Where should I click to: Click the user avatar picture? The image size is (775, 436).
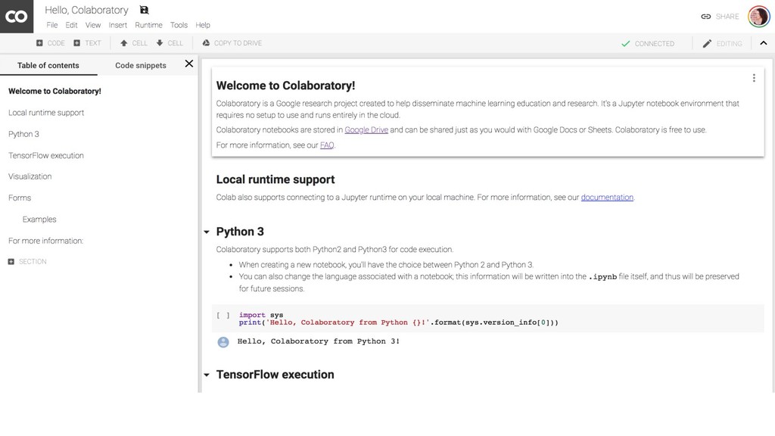(x=758, y=17)
